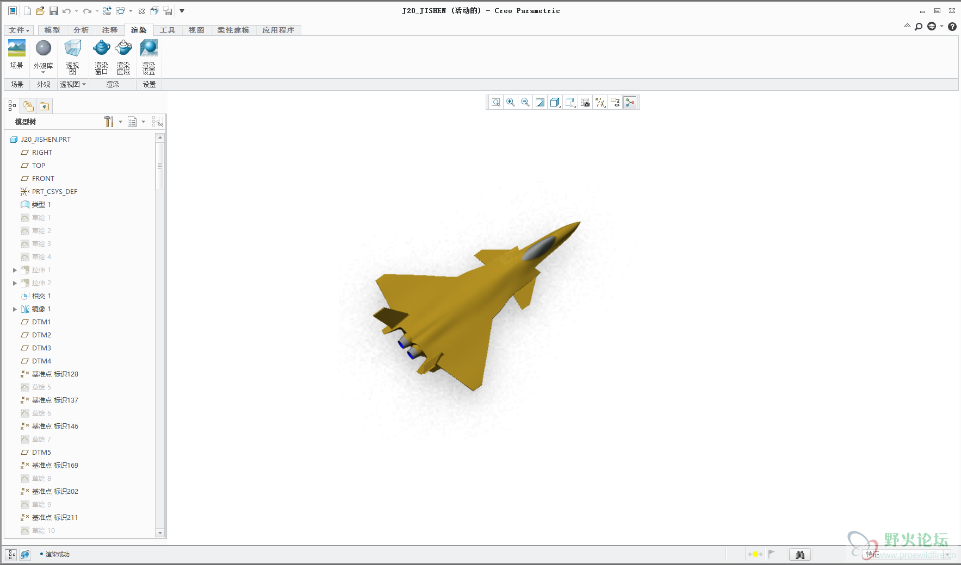The width and height of the screenshot is (961, 565).
Task: Select the Favorites navigator tab
Action: (44, 106)
